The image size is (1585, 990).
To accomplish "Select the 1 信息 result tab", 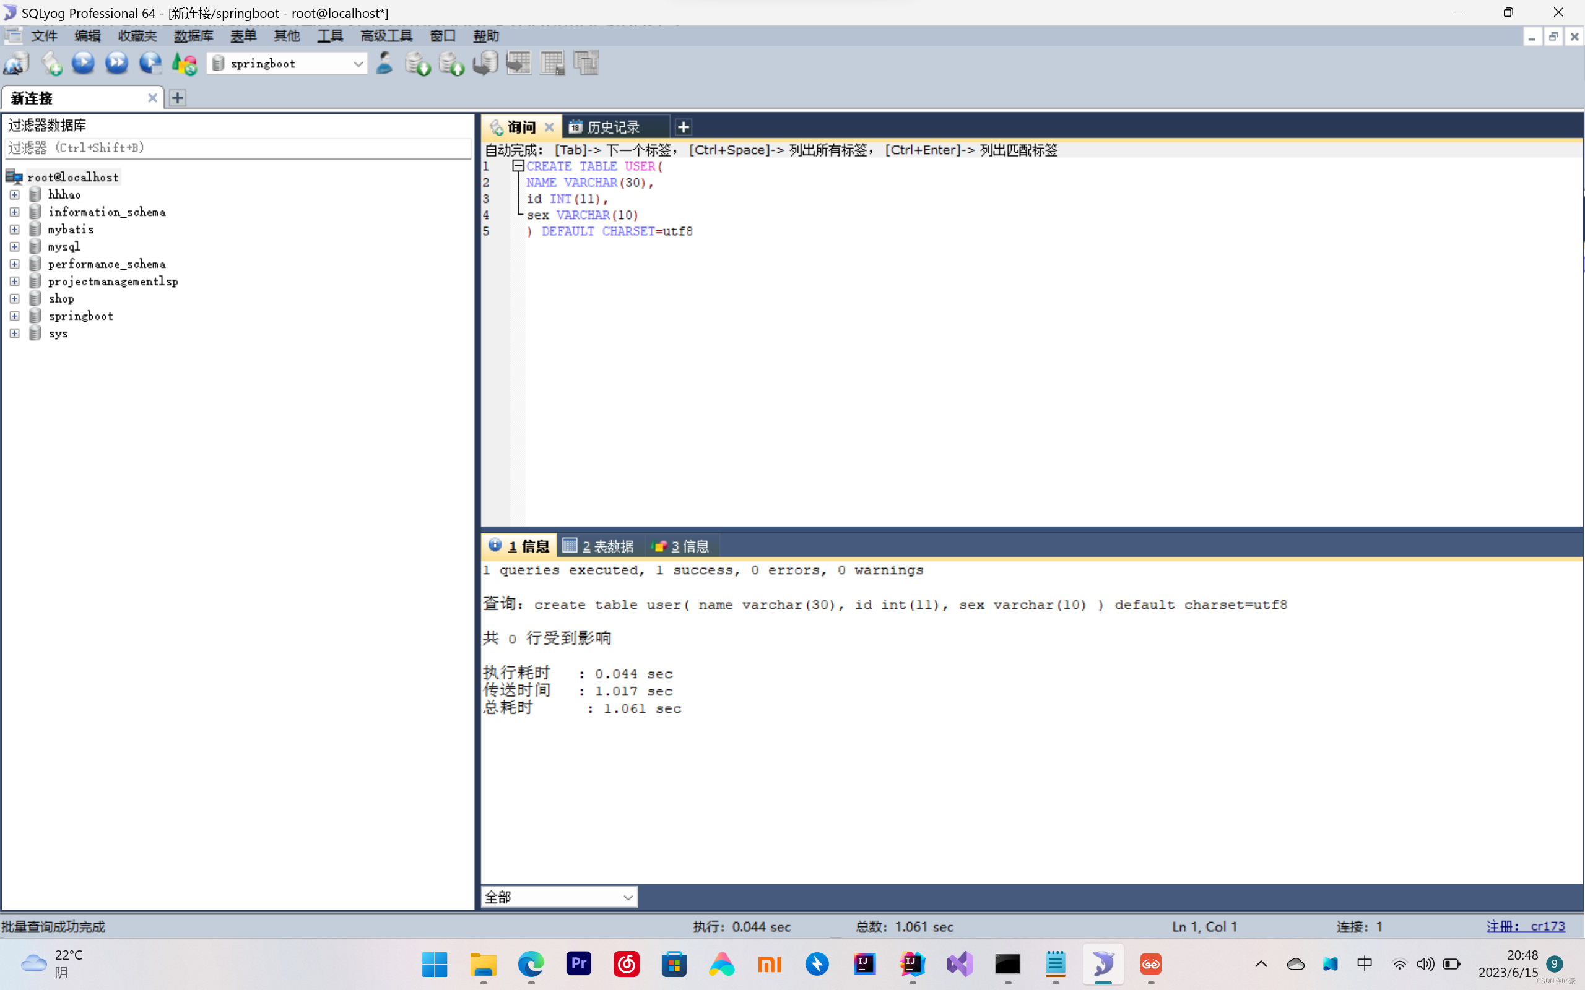I will pyautogui.click(x=519, y=545).
